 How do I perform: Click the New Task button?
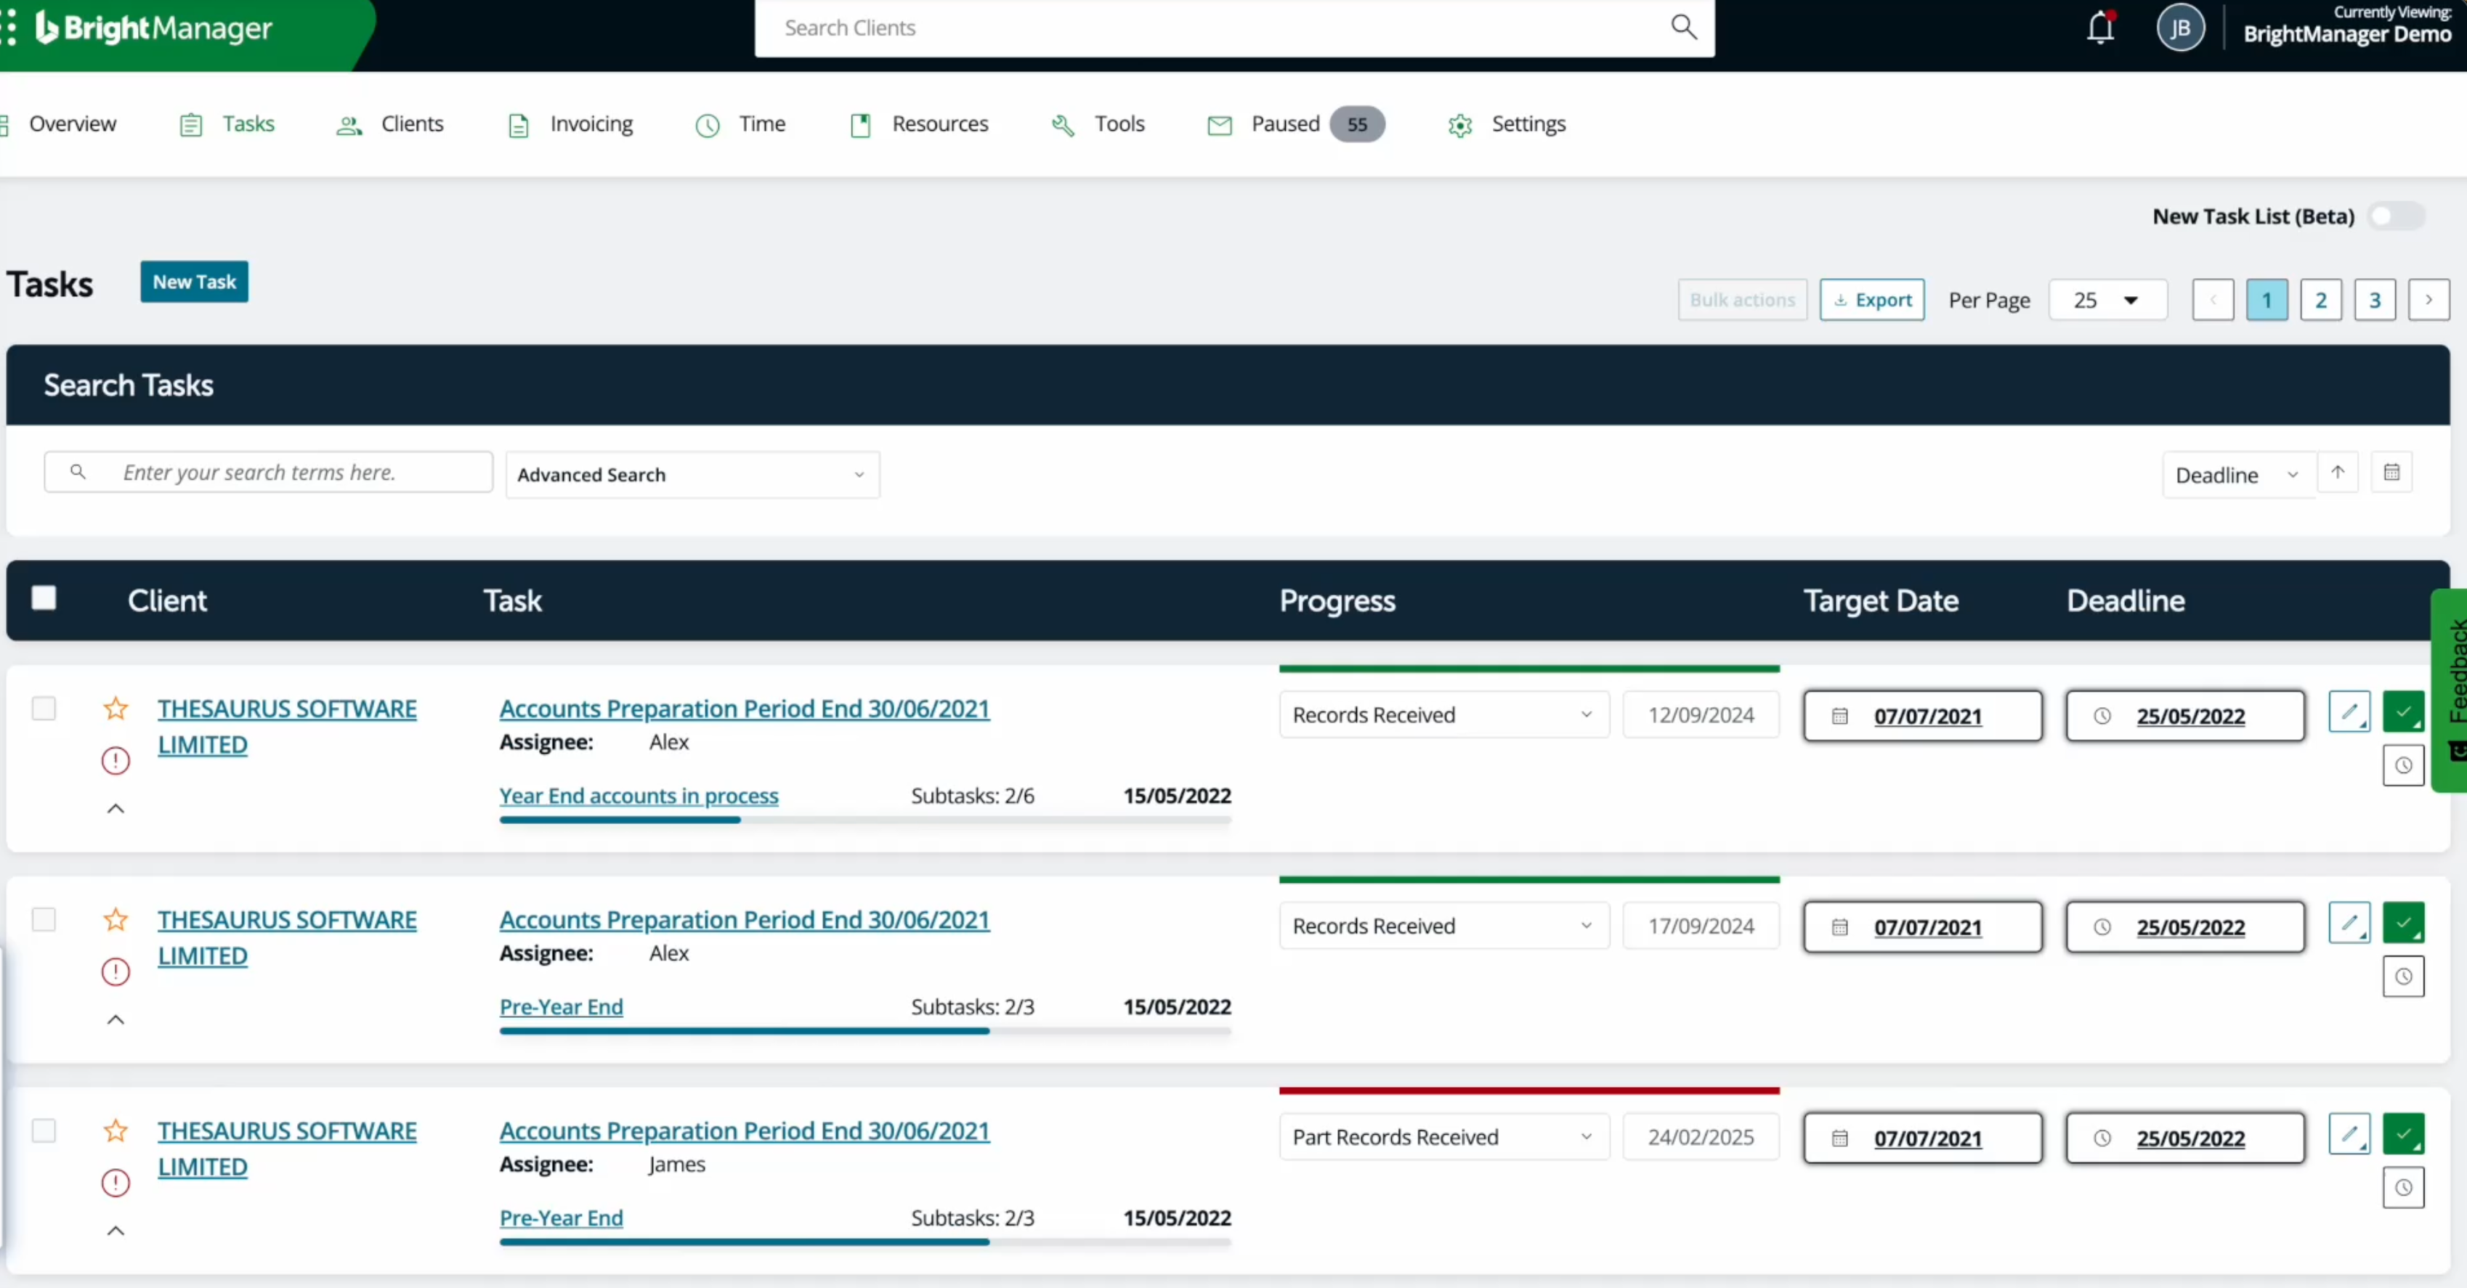point(195,282)
